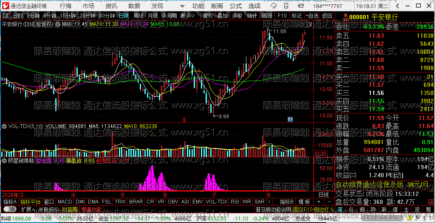This screenshot has width=435, height=223.
Task: Open the 资讯 menu
Action: tap(111, 6)
